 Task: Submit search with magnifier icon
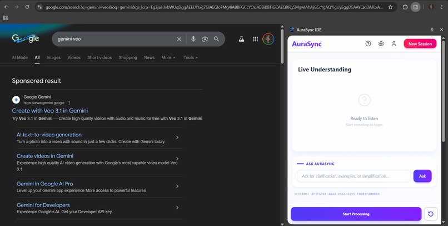point(216,39)
